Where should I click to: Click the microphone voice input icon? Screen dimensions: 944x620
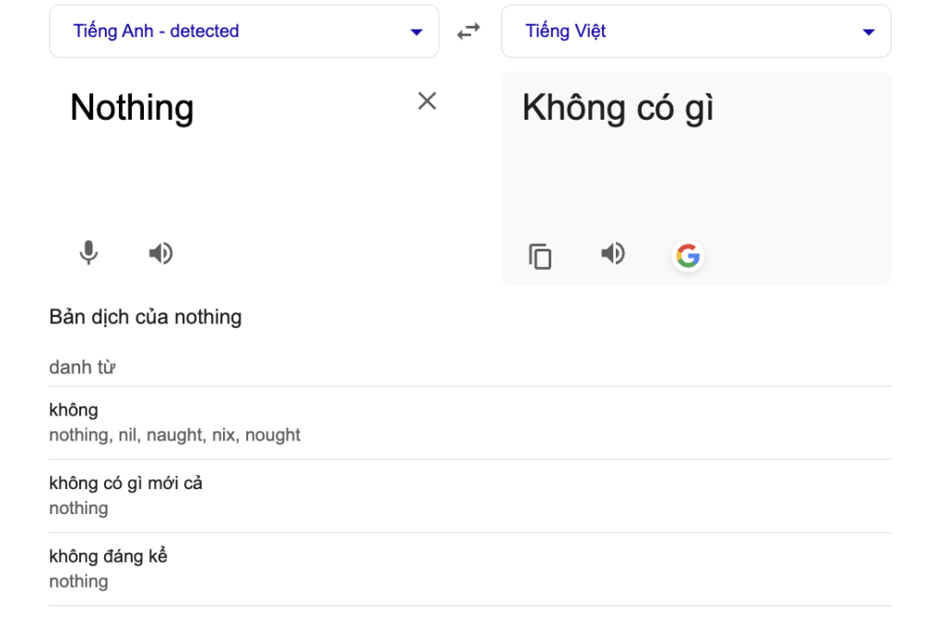pyautogui.click(x=88, y=252)
